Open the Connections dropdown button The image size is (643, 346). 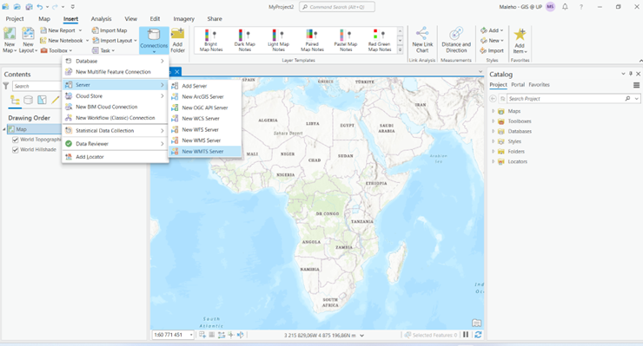tap(154, 41)
